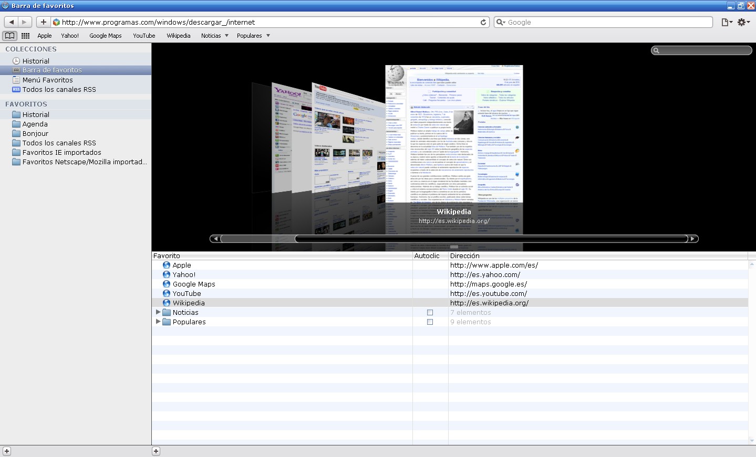Select the Wikipedia Cover Flow preview
Screen dimensions: 756x457
point(454,134)
